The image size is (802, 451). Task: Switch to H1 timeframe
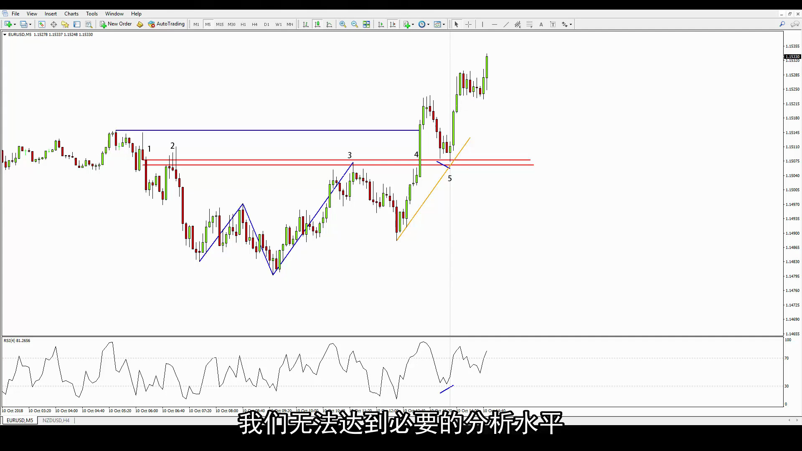243,24
